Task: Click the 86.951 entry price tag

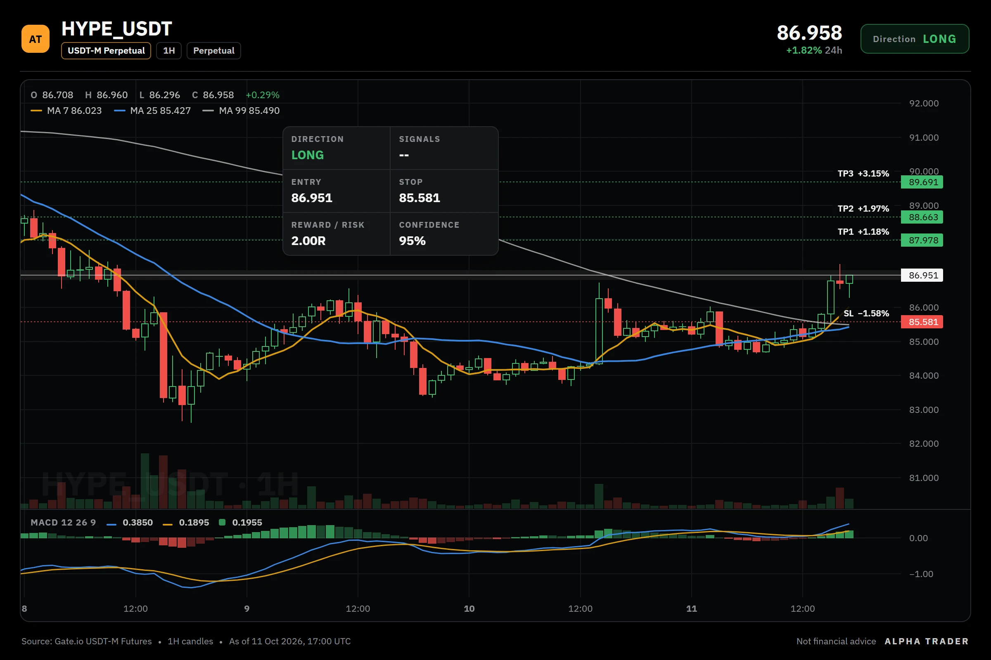Action: click(922, 275)
